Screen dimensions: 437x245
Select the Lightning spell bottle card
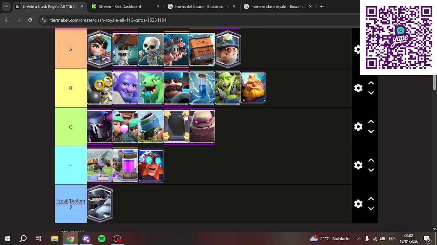(x=202, y=88)
